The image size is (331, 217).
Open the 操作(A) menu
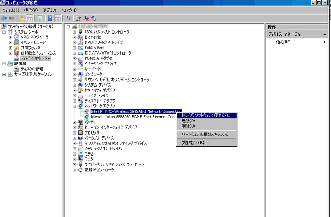(x=31, y=10)
